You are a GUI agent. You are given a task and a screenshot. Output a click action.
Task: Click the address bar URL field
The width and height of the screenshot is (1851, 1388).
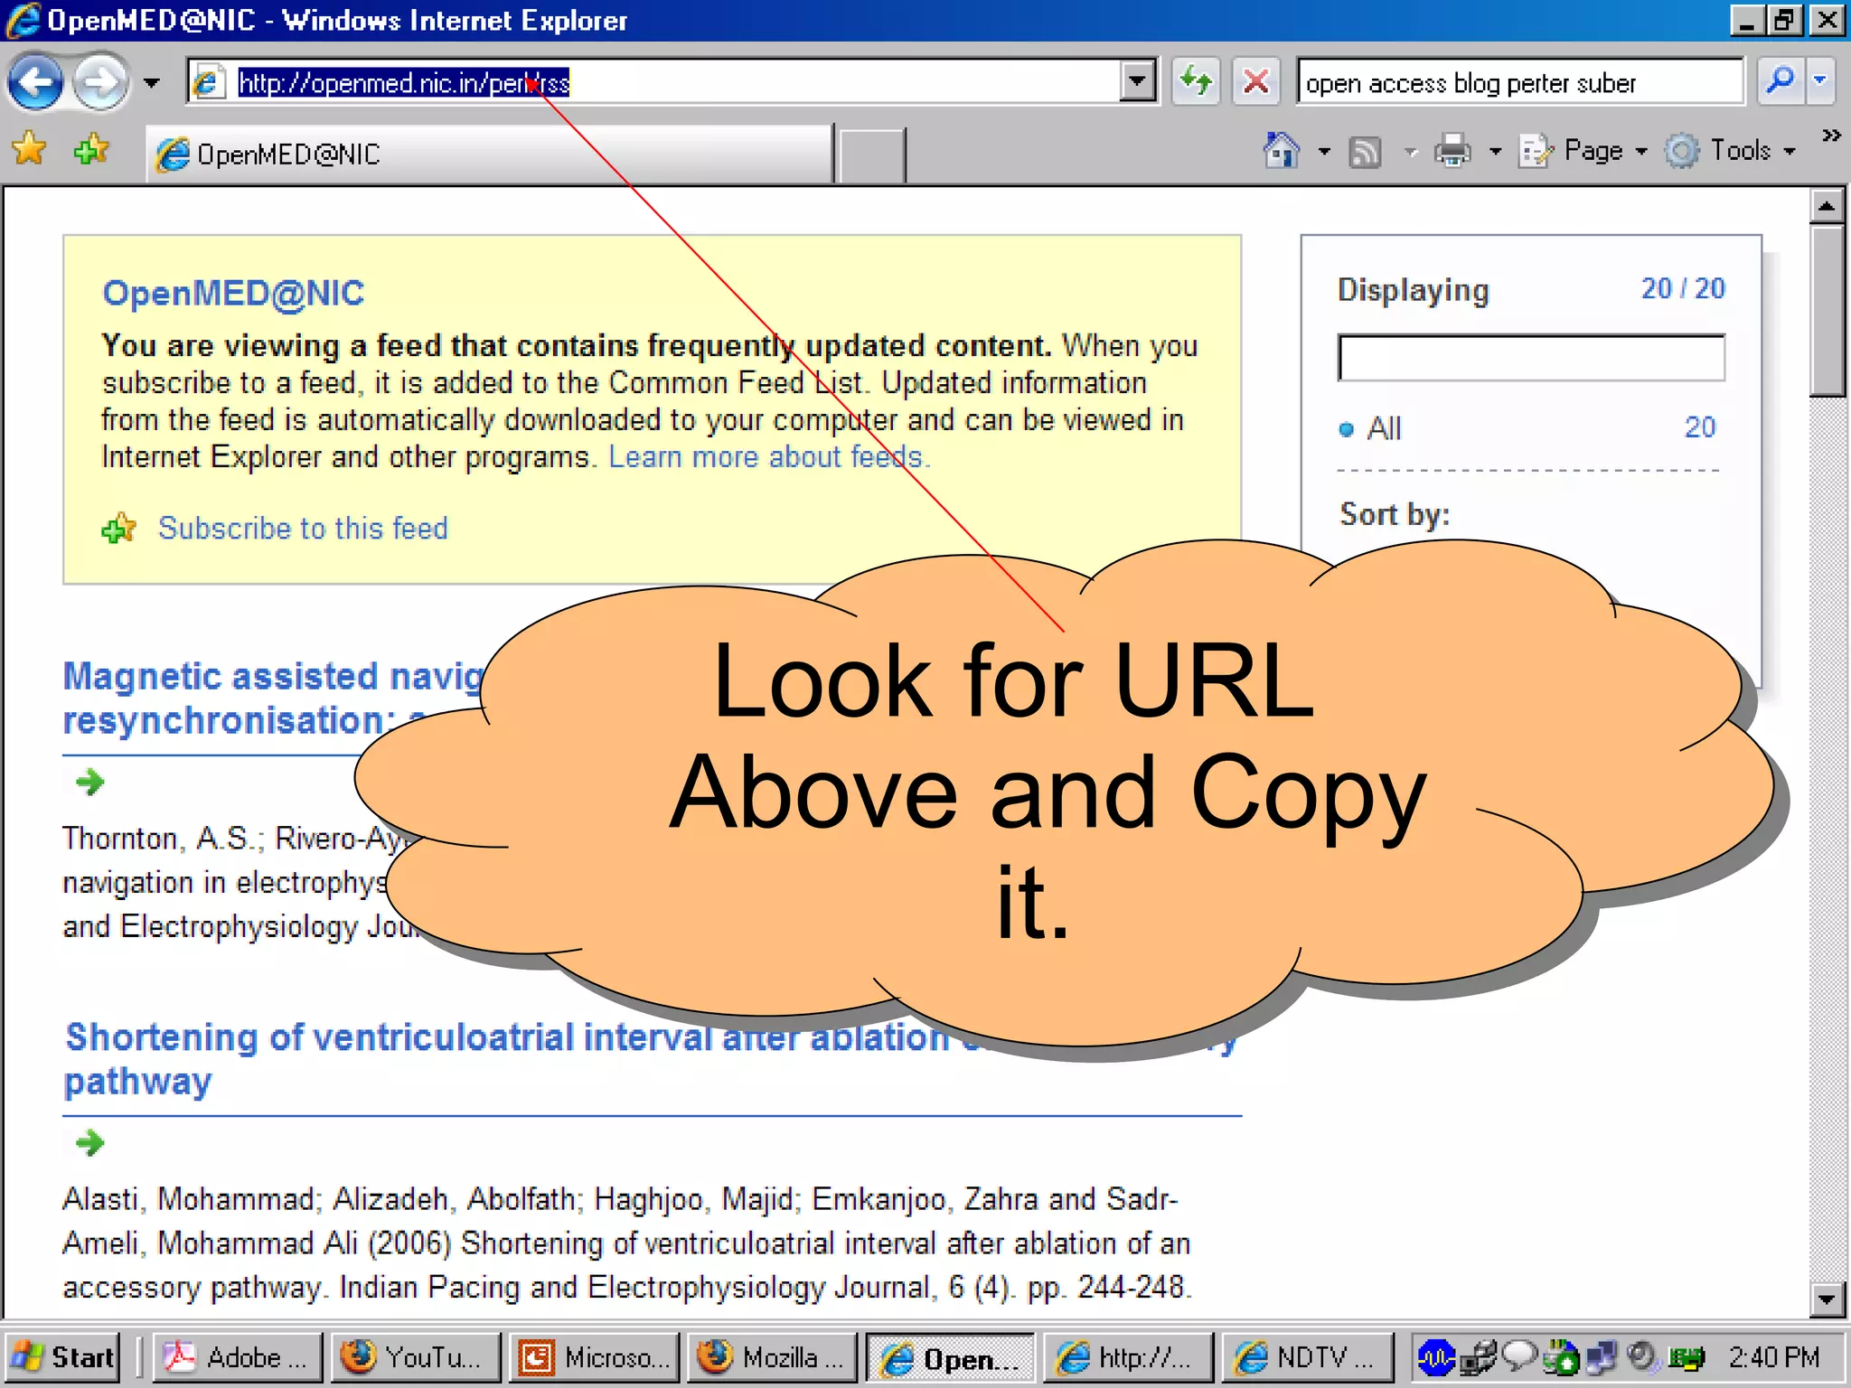point(654,82)
